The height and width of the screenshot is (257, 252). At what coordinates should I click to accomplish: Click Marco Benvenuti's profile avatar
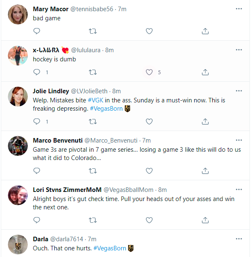tap(18, 146)
